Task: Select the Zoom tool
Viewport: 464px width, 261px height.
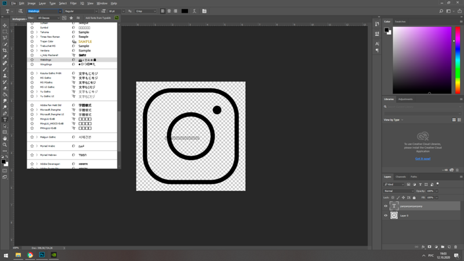Action: click(5, 144)
